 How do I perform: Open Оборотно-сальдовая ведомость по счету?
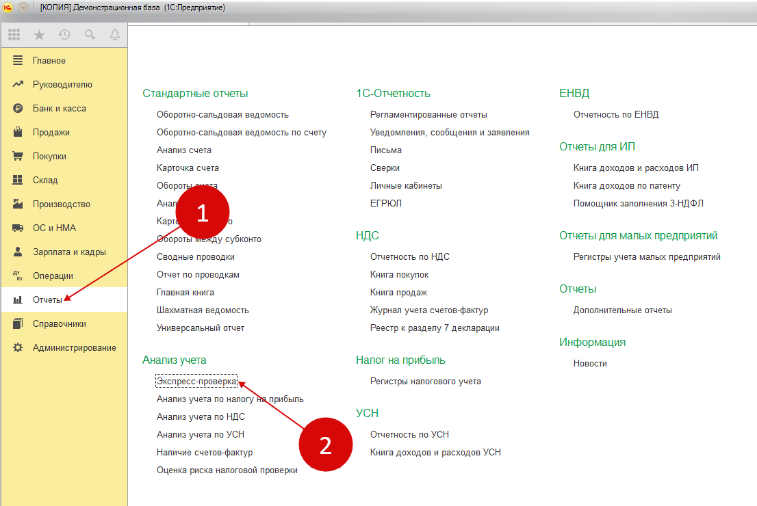coord(241,133)
